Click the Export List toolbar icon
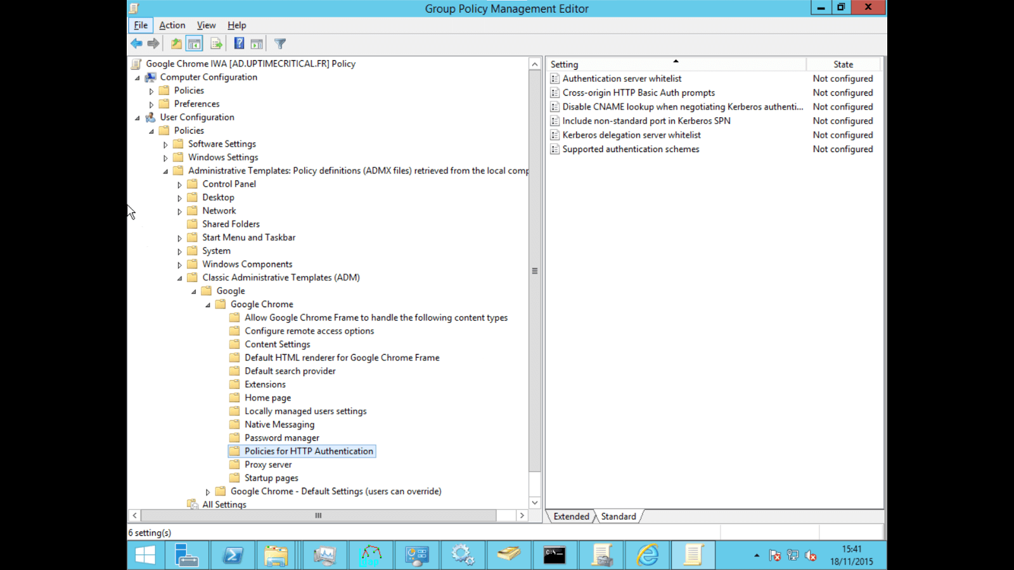The width and height of the screenshot is (1014, 570). [216, 43]
